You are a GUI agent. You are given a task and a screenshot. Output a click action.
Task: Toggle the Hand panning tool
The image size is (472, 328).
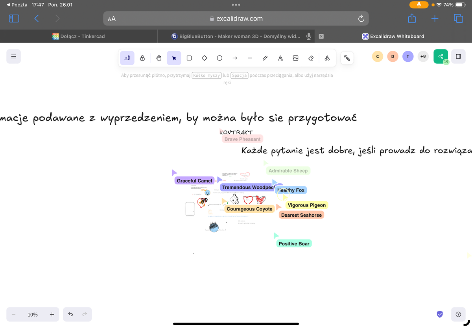click(159, 58)
